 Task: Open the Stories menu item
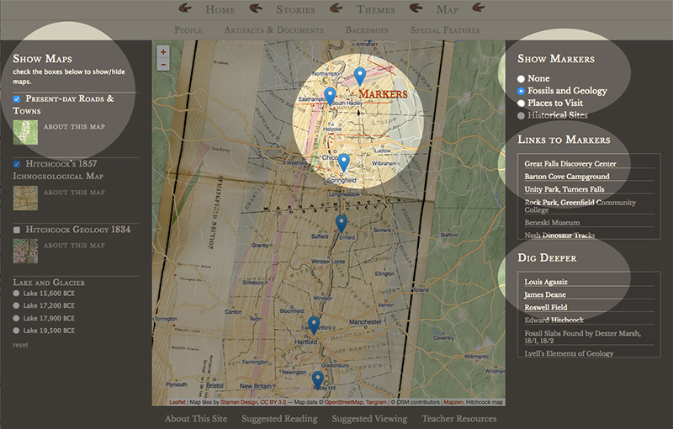(x=295, y=10)
